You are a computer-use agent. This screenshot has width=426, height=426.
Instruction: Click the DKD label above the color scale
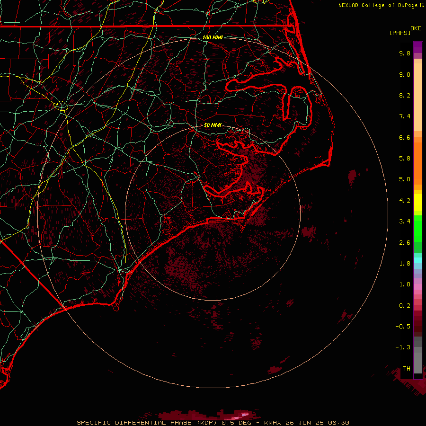pyautogui.click(x=416, y=28)
